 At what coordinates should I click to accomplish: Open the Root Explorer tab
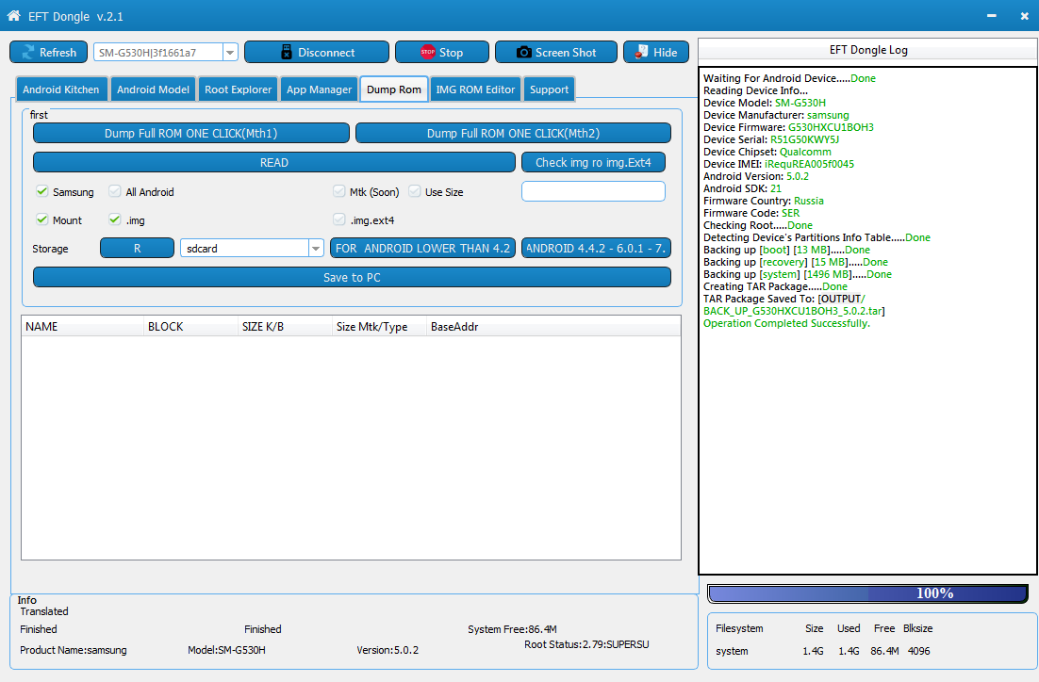pyautogui.click(x=238, y=89)
